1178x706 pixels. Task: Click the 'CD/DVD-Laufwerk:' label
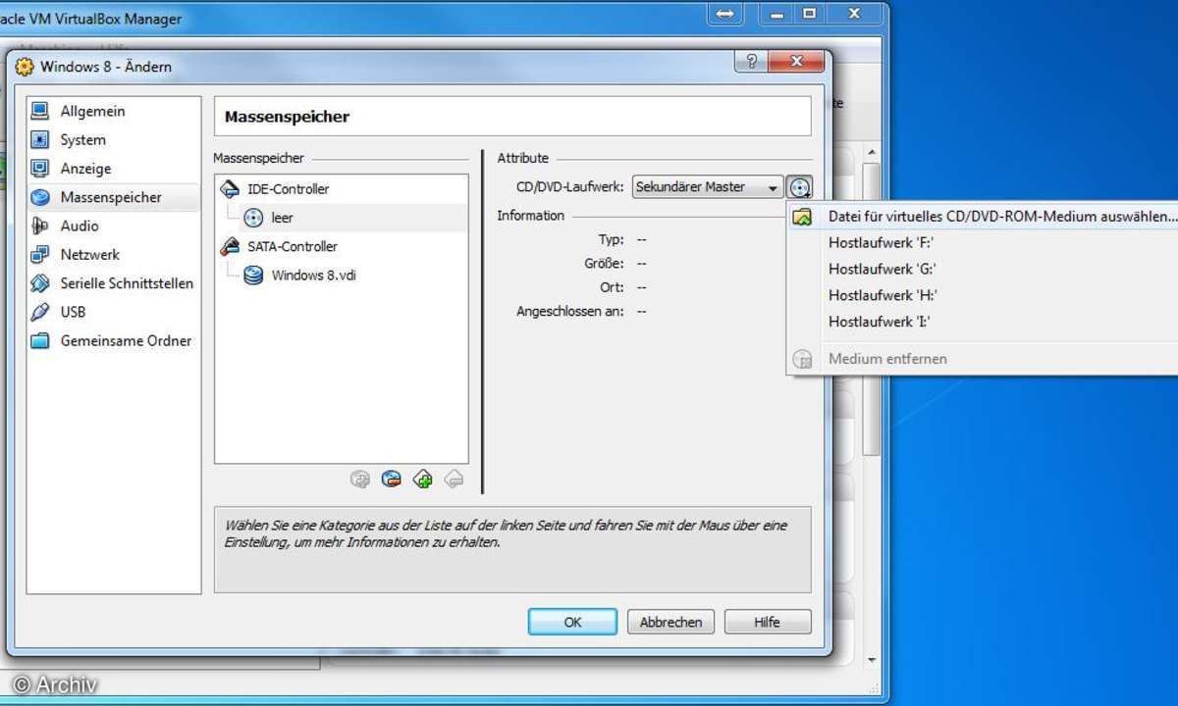coord(570,187)
